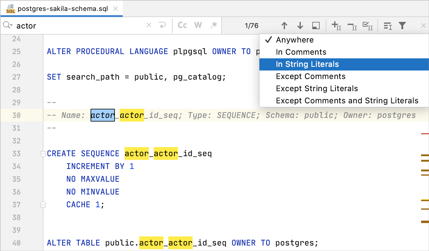Enable case-sensitive matching with Cc
The image size is (429, 251).
click(x=182, y=26)
